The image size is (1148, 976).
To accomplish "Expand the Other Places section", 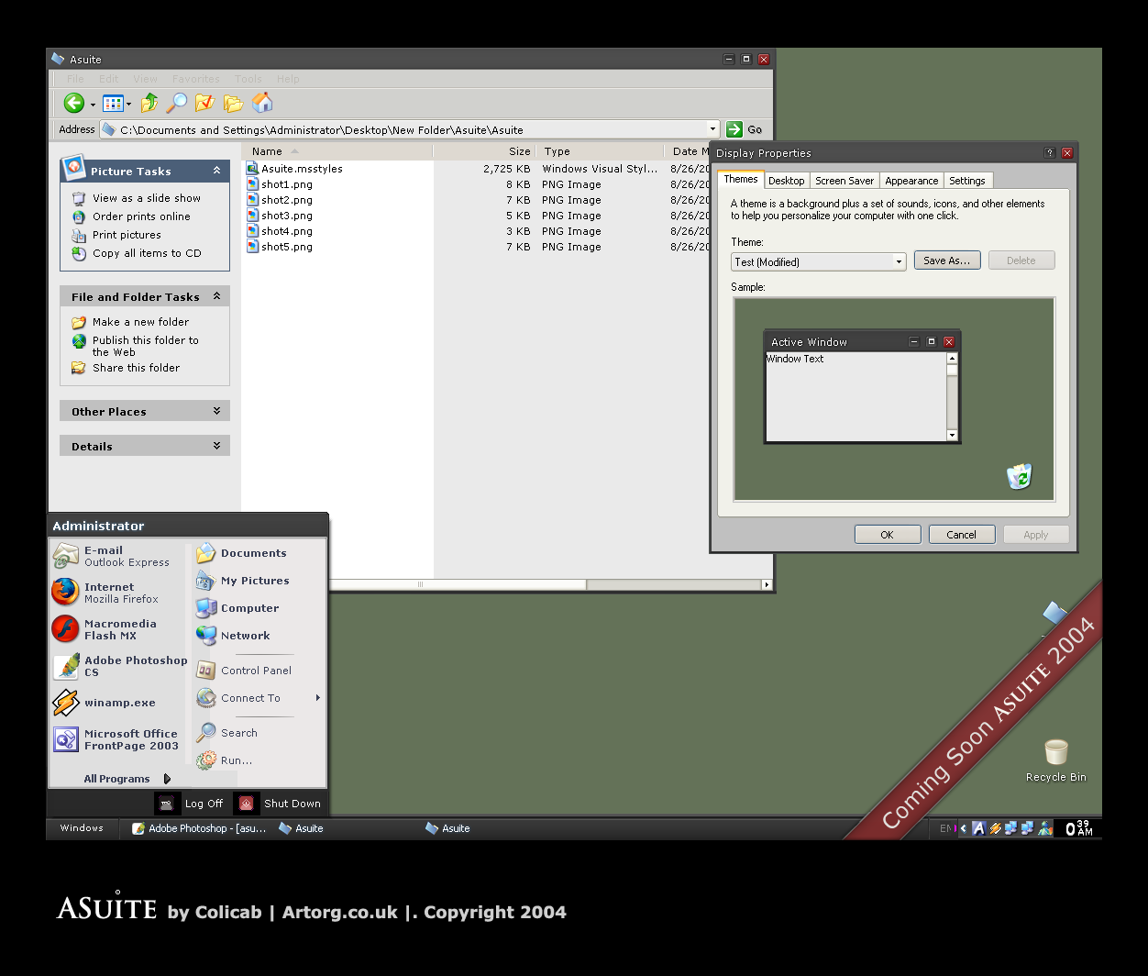I will click(x=216, y=410).
